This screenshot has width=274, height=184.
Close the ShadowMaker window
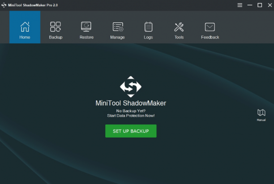[270, 5]
